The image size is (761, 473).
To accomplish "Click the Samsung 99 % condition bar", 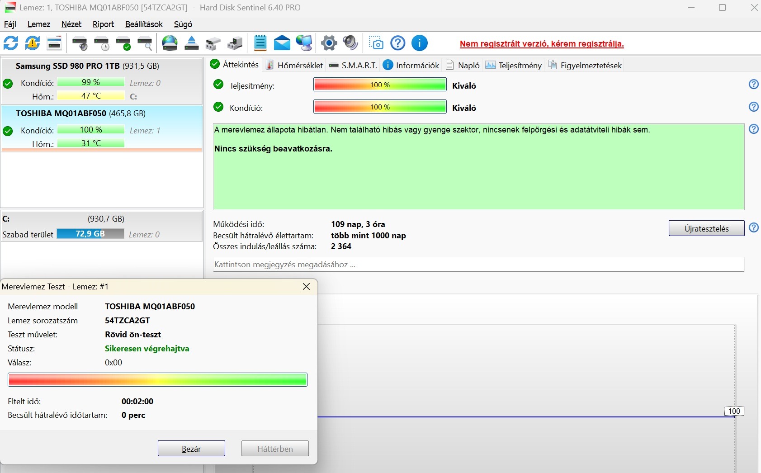I will point(91,82).
